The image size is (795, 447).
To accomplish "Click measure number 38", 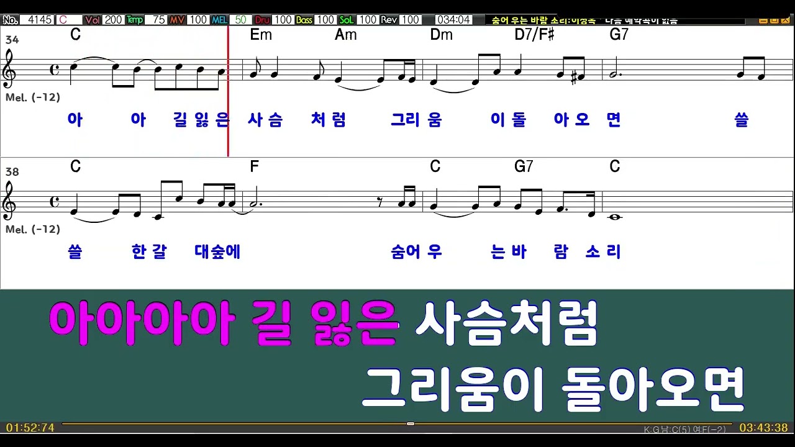I will coord(12,172).
